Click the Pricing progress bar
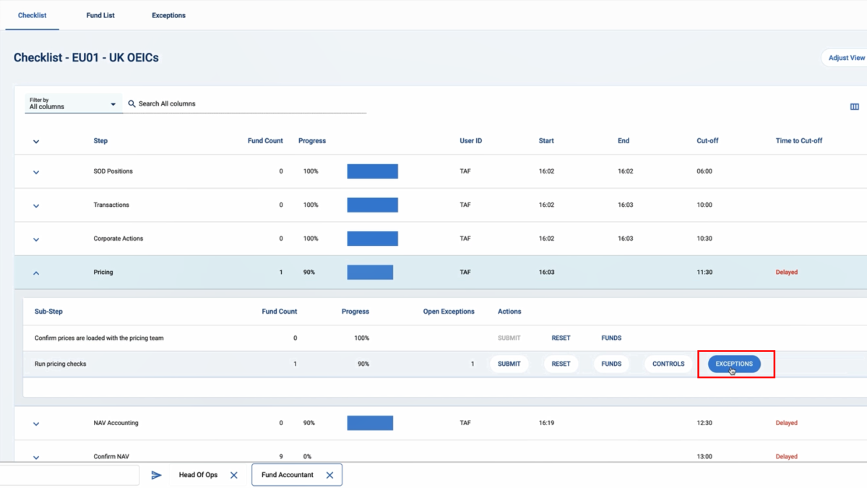Image resolution: width=867 pixels, height=488 pixels. [370, 273]
